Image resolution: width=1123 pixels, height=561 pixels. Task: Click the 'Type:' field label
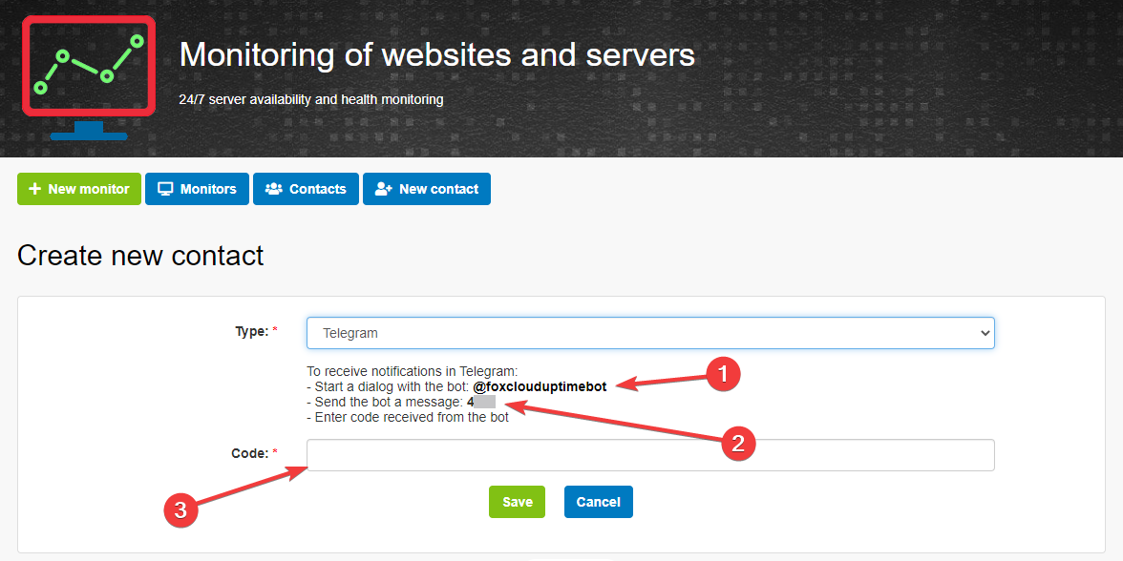(252, 331)
